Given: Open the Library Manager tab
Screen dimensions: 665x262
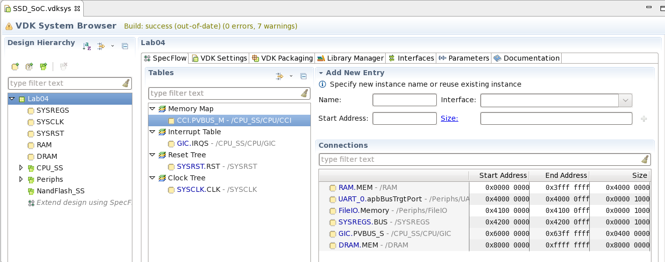Looking at the screenshot, I should point(351,58).
